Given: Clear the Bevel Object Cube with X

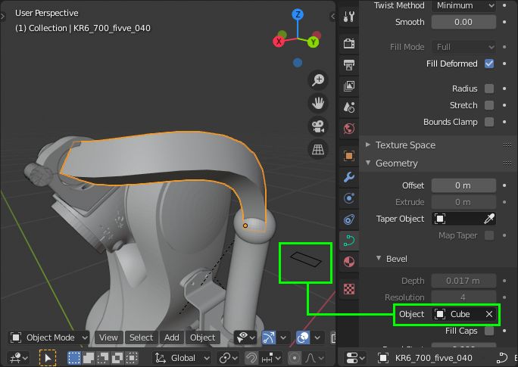Looking at the screenshot, I should point(489,314).
